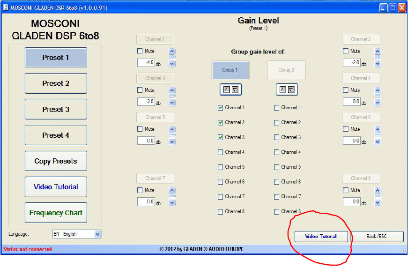Switch to Preset 2
This screenshot has height=268, width=408.
tap(56, 83)
